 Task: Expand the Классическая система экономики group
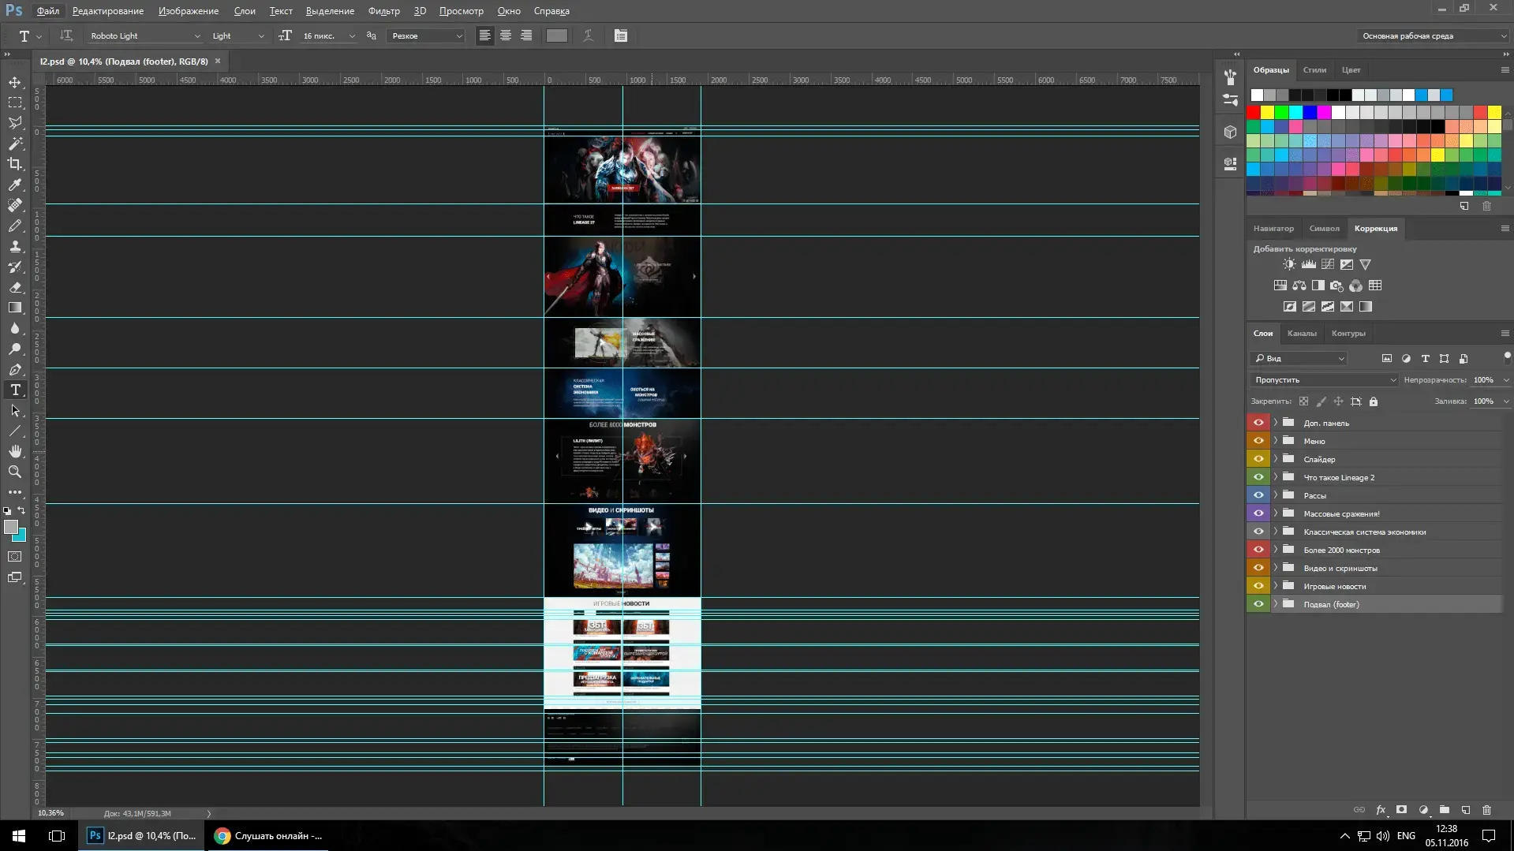pos(1276,532)
